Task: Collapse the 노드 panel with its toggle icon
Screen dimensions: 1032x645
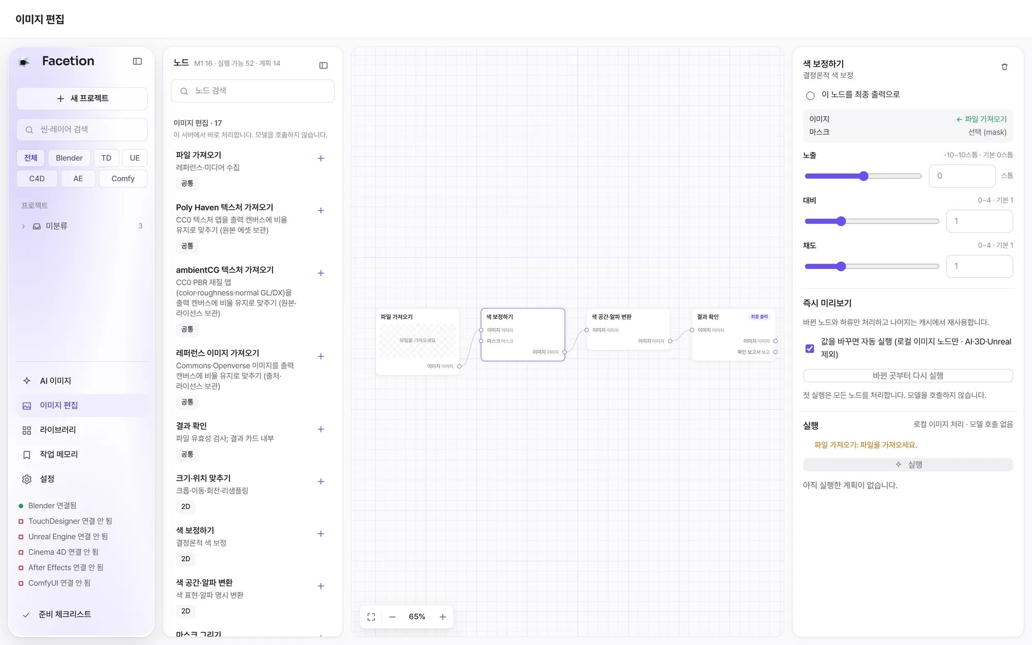Action: tap(324, 66)
